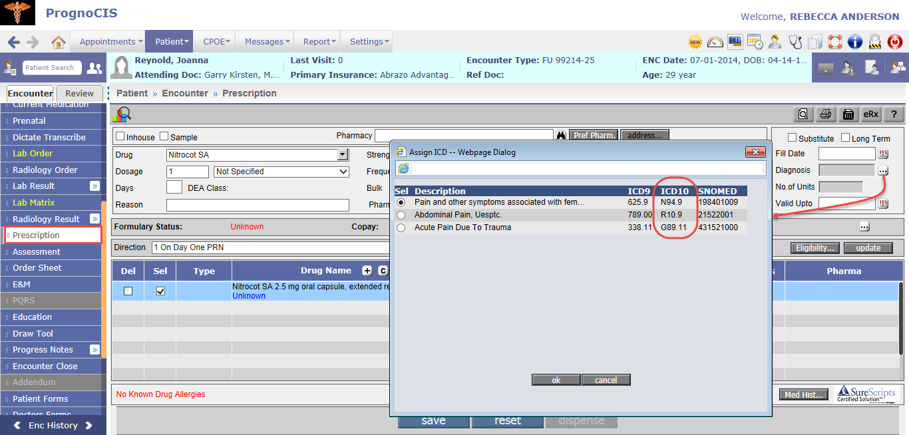This screenshot has width=909, height=435.
Task: Open the appointment scheduler calendar-clock icon
Action: pyautogui.click(x=755, y=42)
